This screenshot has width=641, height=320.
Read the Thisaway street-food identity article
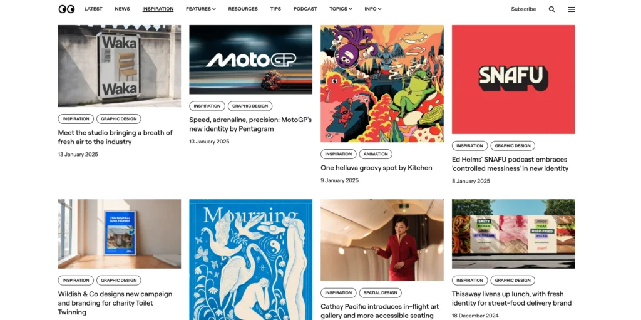(511, 299)
